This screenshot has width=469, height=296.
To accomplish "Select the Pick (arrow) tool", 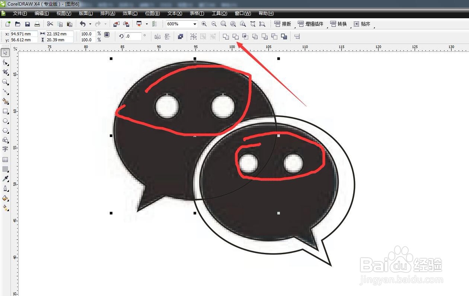I will pyautogui.click(x=5, y=53).
